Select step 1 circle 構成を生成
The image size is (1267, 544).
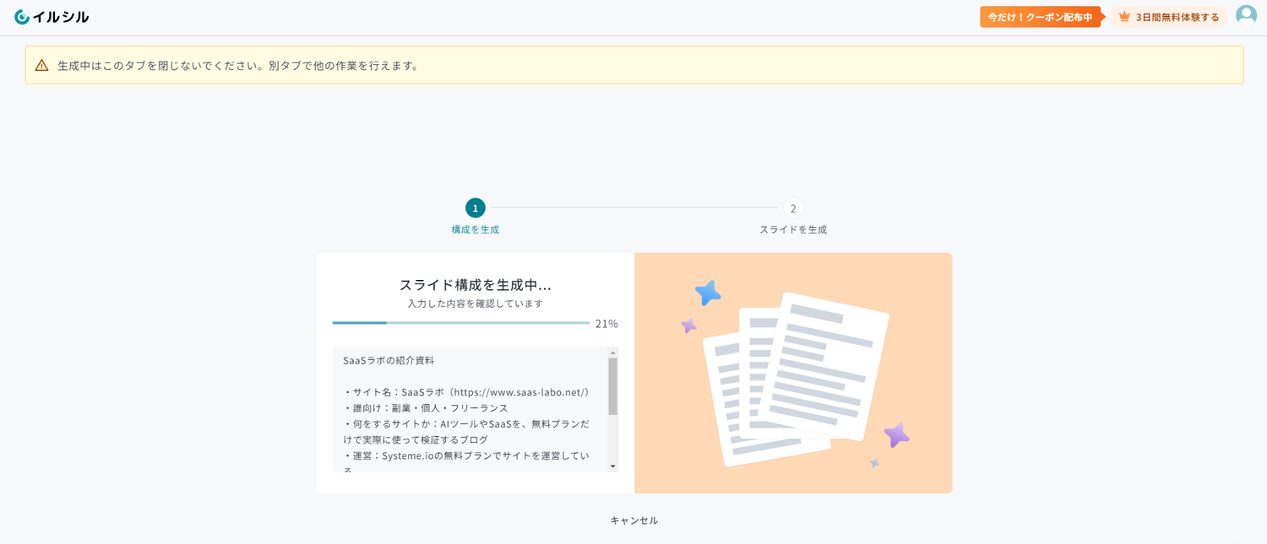476,207
